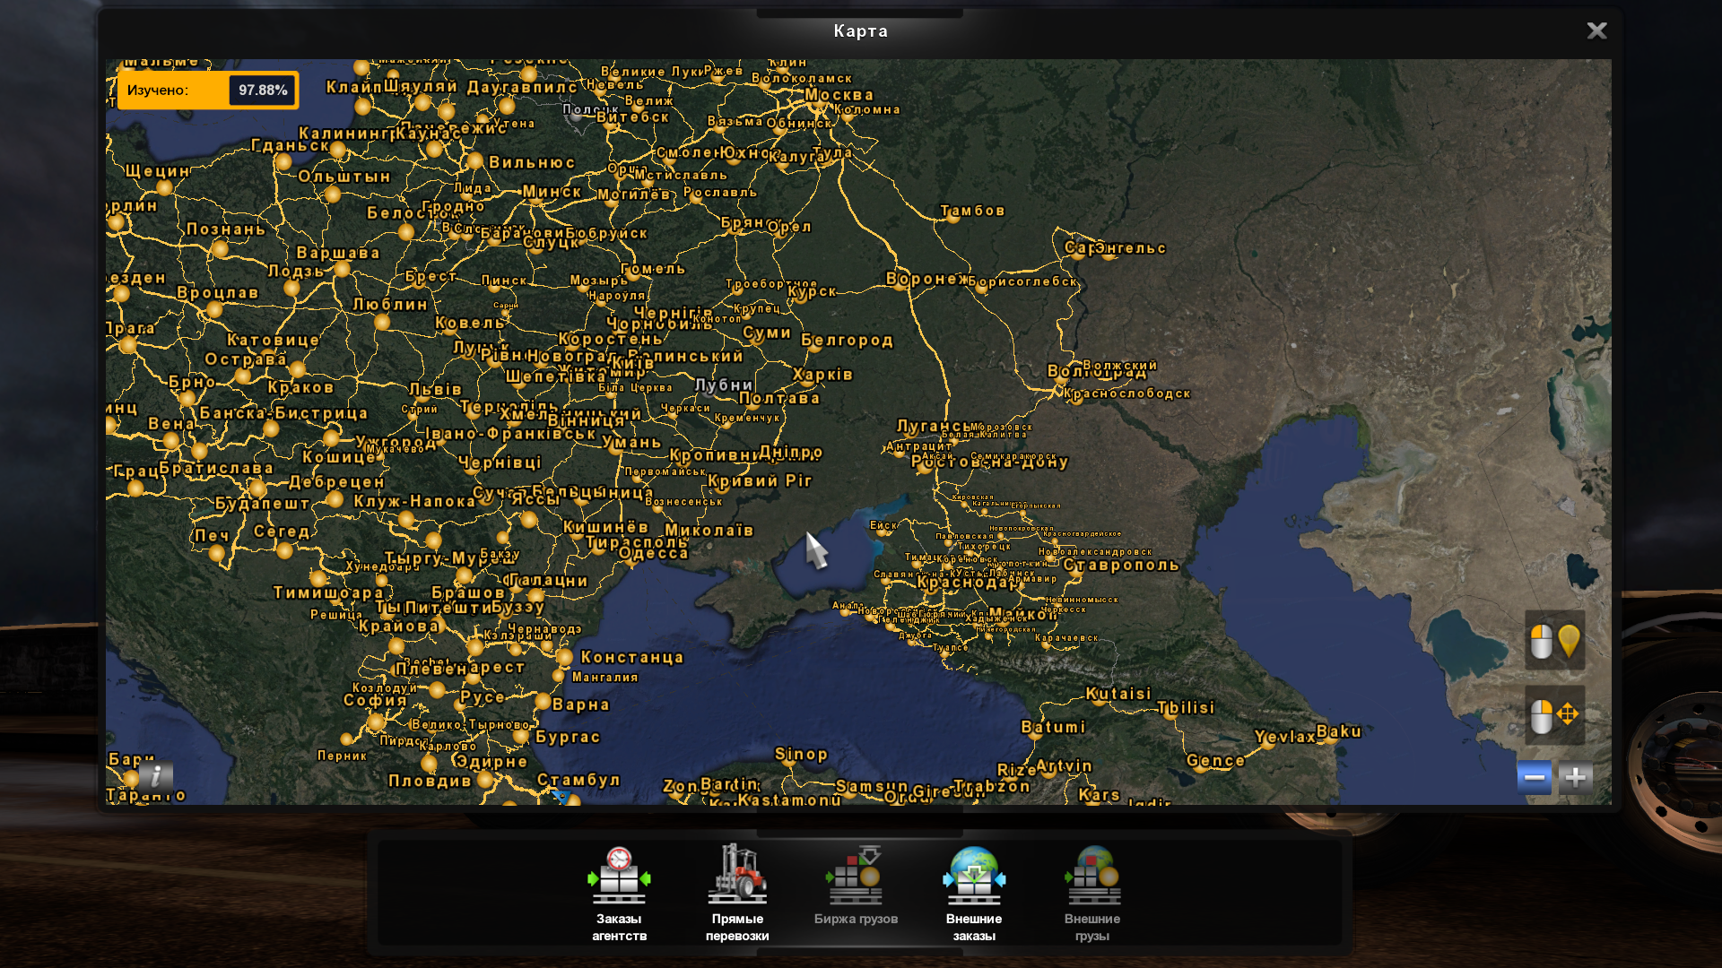Click Брест city on map
The width and height of the screenshot is (1722, 968).
point(430,276)
